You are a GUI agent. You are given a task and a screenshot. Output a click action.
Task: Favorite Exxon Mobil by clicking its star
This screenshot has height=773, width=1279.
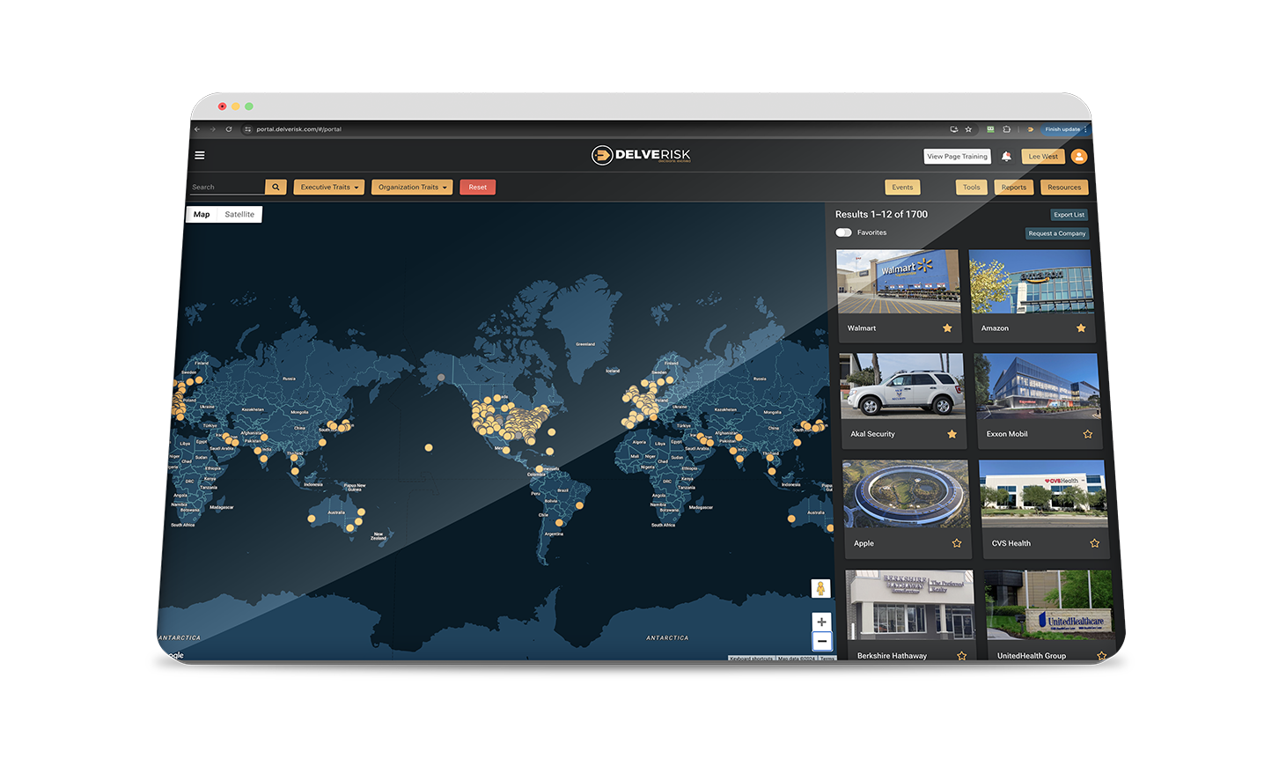(1088, 434)
